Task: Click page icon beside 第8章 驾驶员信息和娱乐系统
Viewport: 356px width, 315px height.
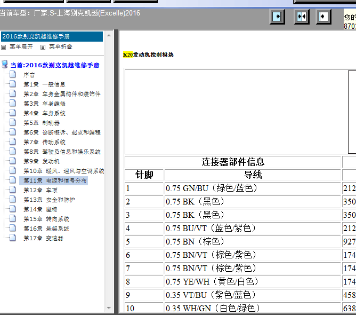Action: point(12,151)
